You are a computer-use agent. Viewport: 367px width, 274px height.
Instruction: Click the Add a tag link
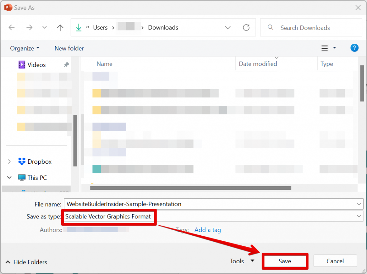tap(208, 230)
